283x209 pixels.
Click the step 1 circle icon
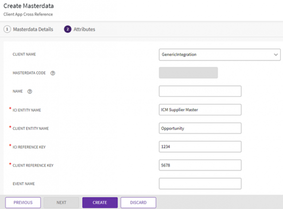(7, 29)
